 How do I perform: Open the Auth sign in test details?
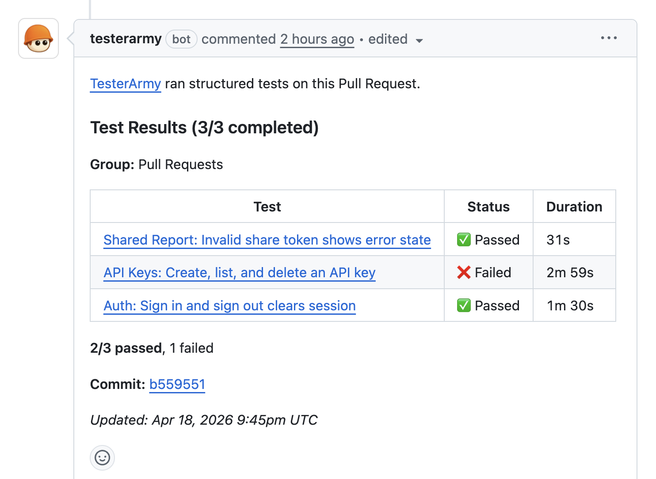coord(229,306)
